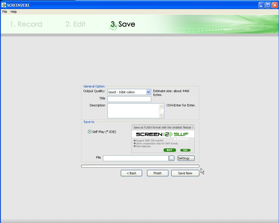Click the SCREEN2EXE title bar app icon
This screenshot has width=279, height=223.
[4, 5]
